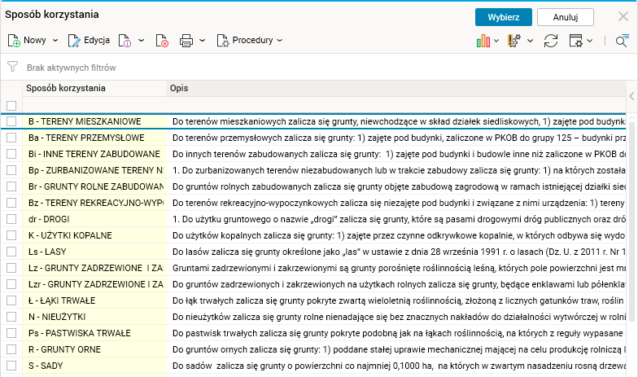Check the Bp - ZURBANIZOWANE TERENY row checkbox
Image resolution: width=638 pixels, height=377 pixels.
click(11, 170)
